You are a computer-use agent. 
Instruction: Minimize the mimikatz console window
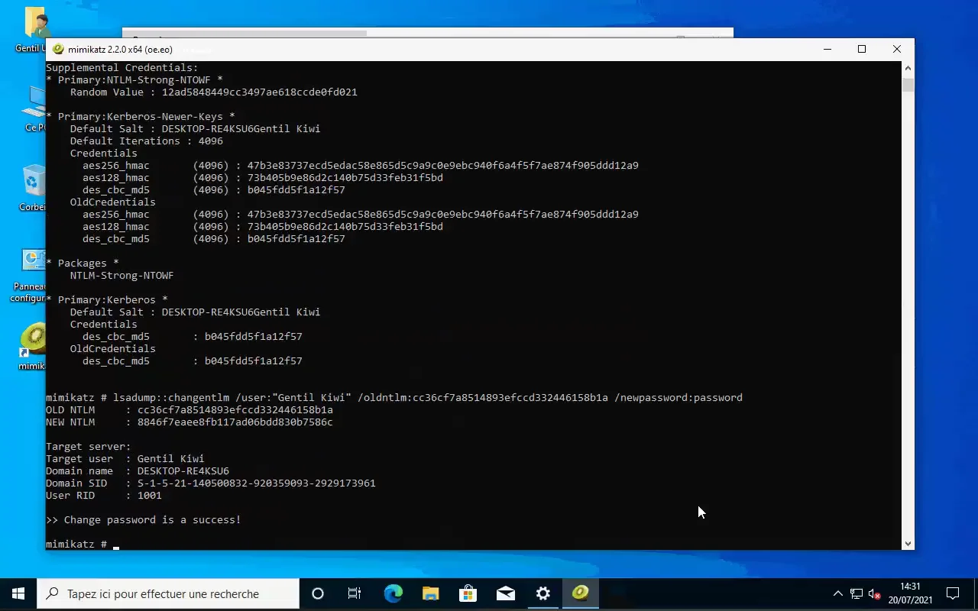click(827, 49)
